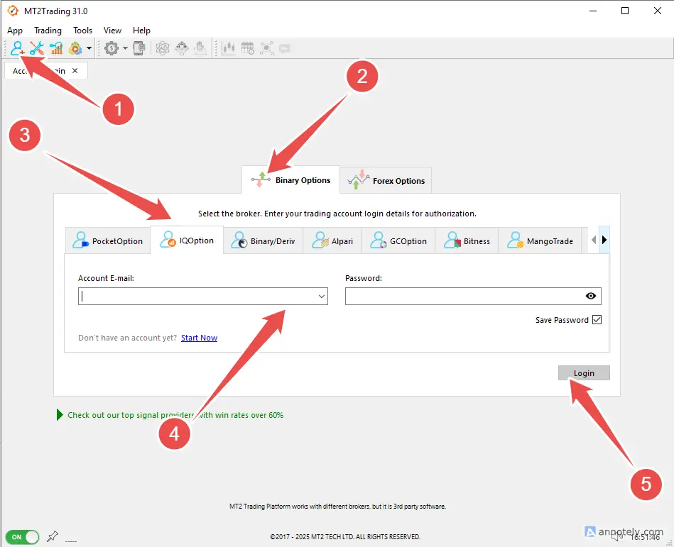Click the satellite dish signals icon
This screenshot has width=674, height=547.
182,48
